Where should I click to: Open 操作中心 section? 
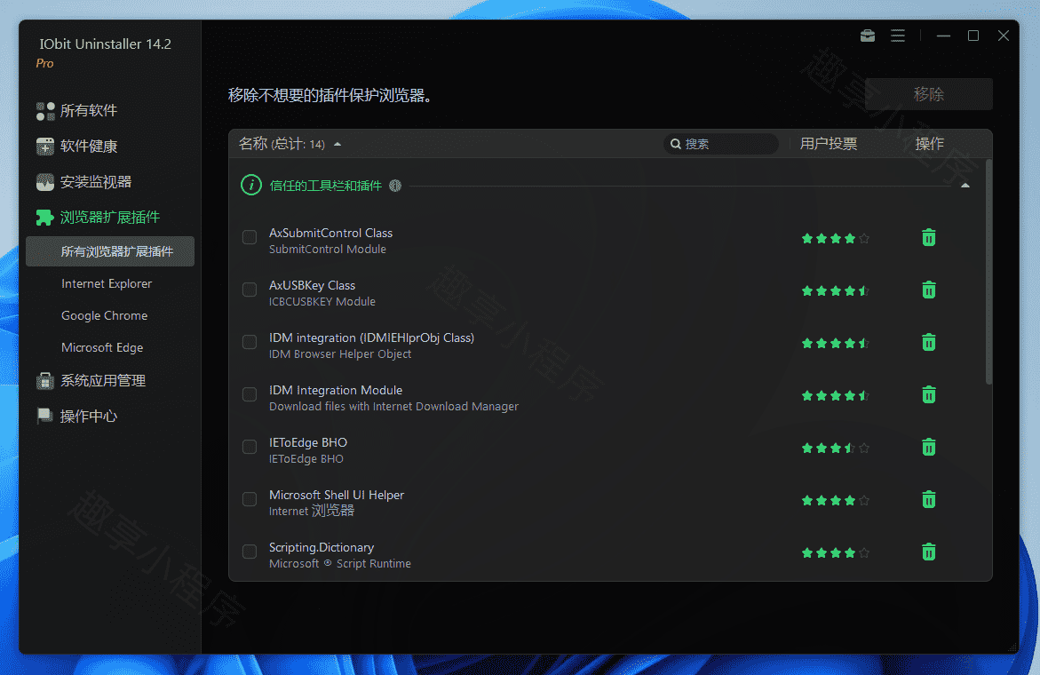pyautogui.click(x=88, y=416)
